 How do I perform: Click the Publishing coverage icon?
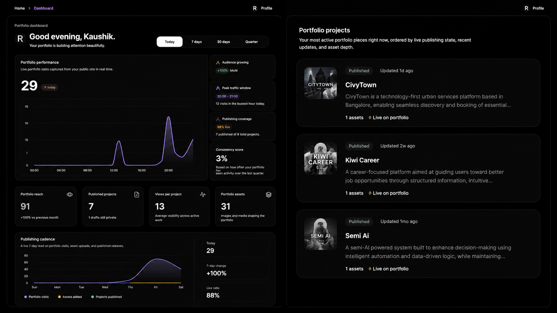[218, 119]
